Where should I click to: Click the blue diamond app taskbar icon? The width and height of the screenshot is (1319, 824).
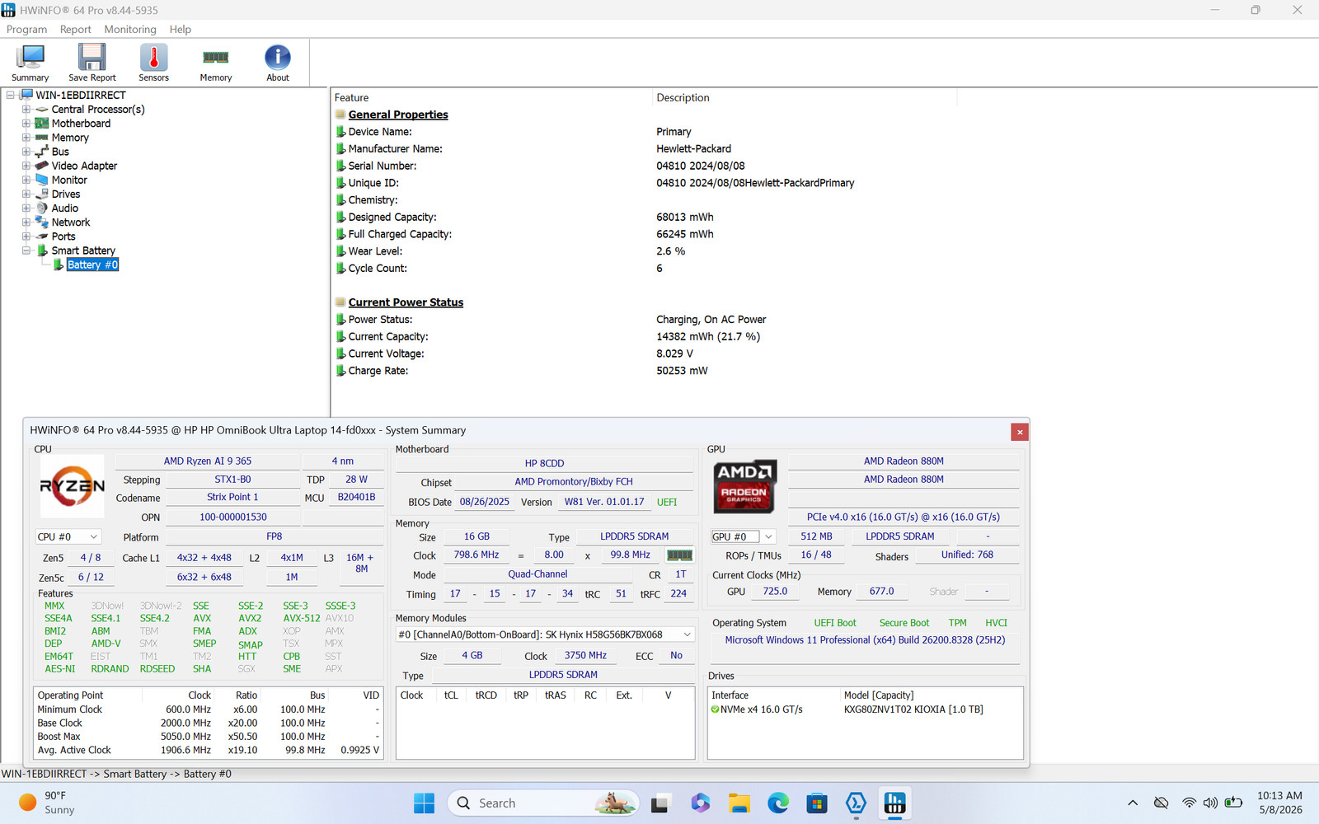[856, 803]
